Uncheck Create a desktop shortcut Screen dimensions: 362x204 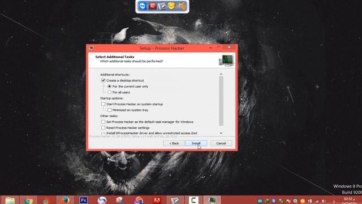coord(103,80)
